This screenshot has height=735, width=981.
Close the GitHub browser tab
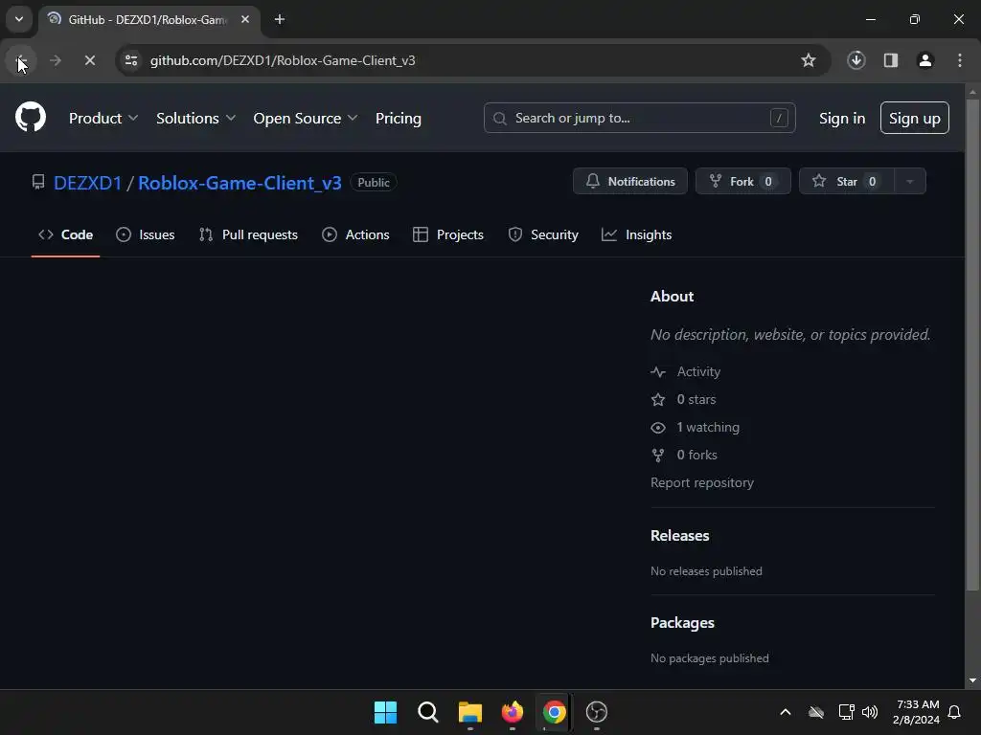coord(245,19)
